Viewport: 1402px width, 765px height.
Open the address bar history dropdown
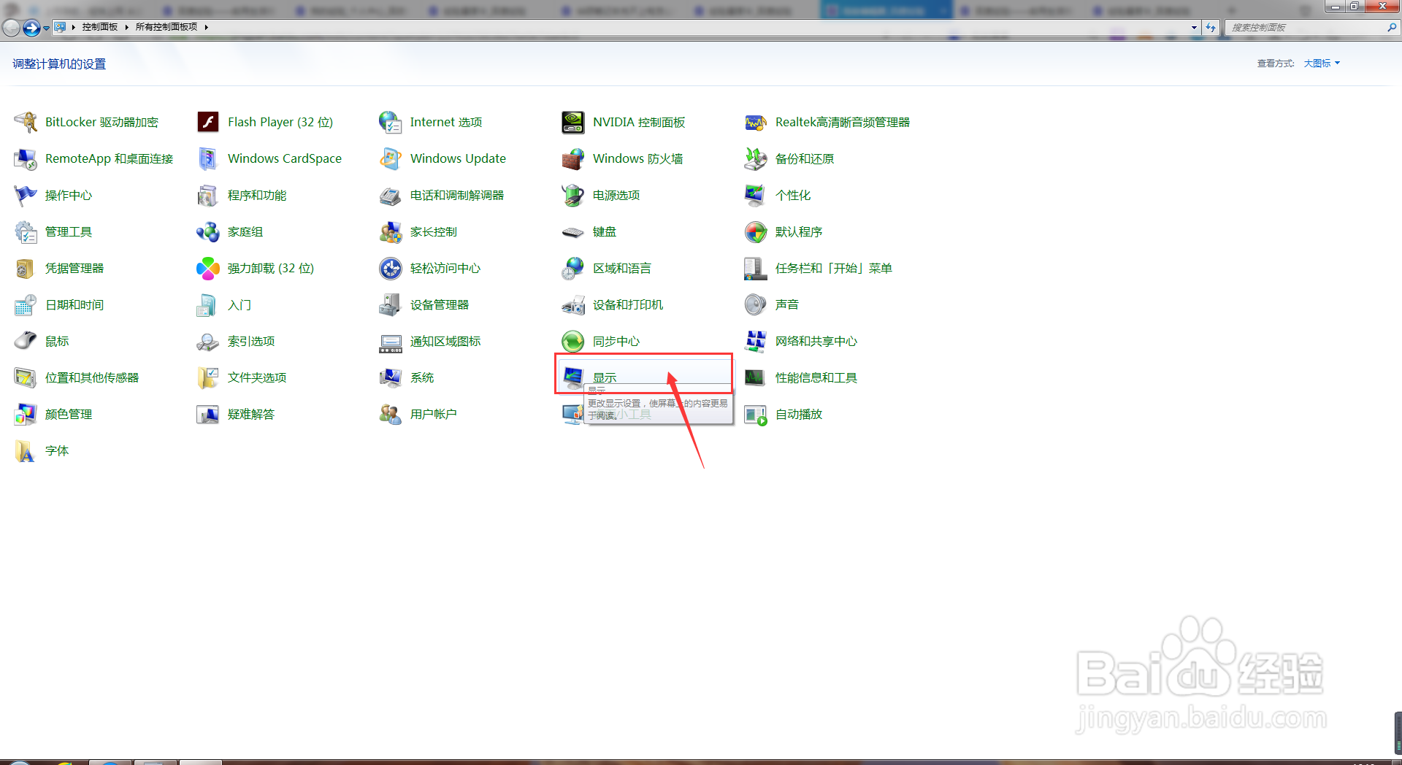(x=1194, y=28)
